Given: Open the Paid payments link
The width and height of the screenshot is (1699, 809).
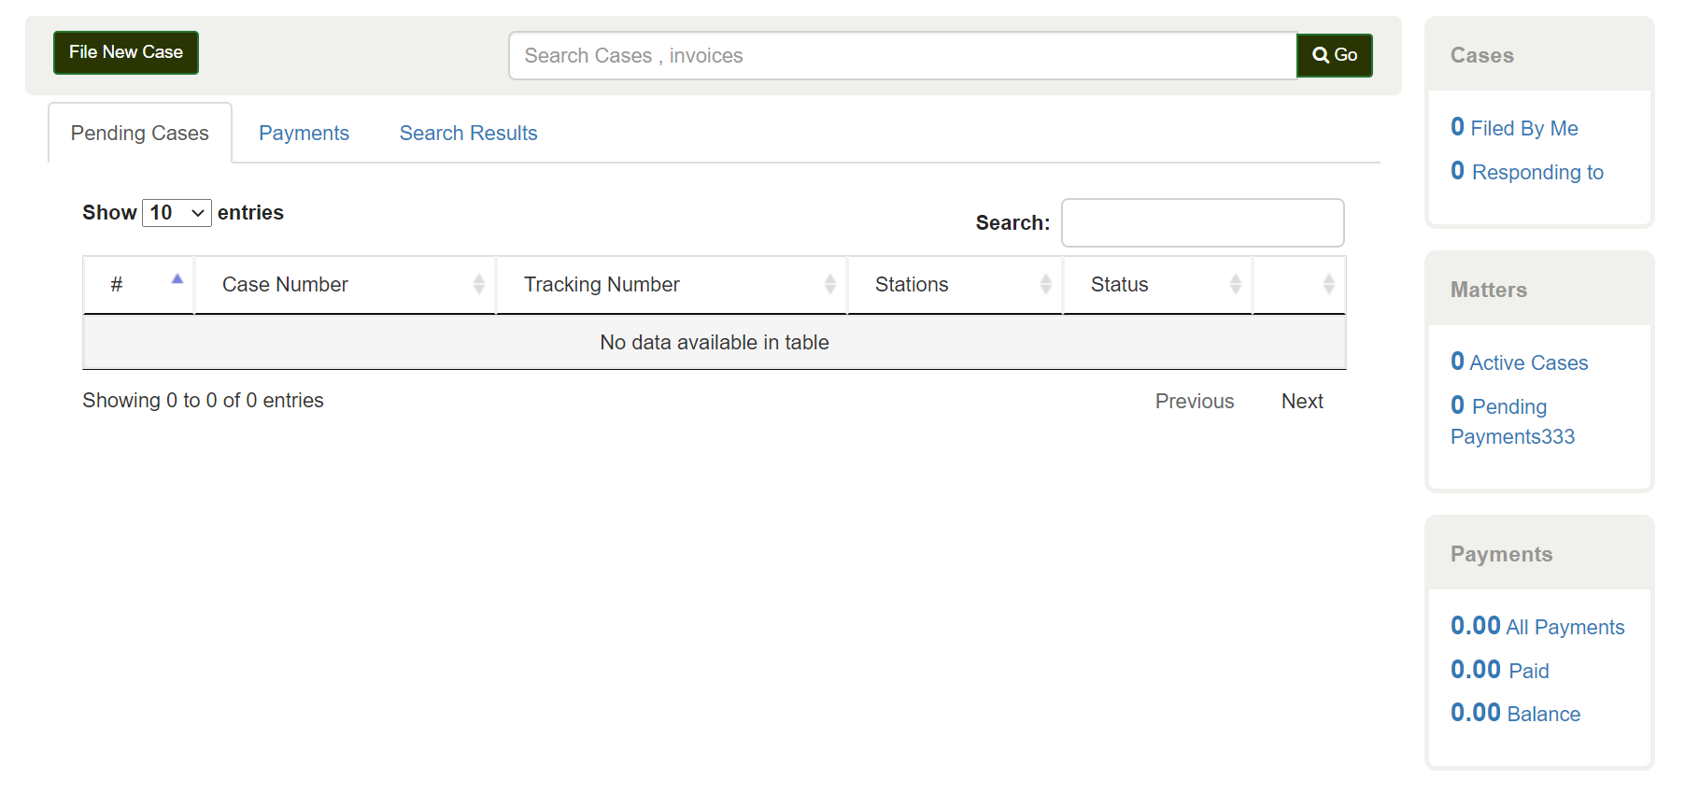Looking at the screenshot, I should (1499, 670).
